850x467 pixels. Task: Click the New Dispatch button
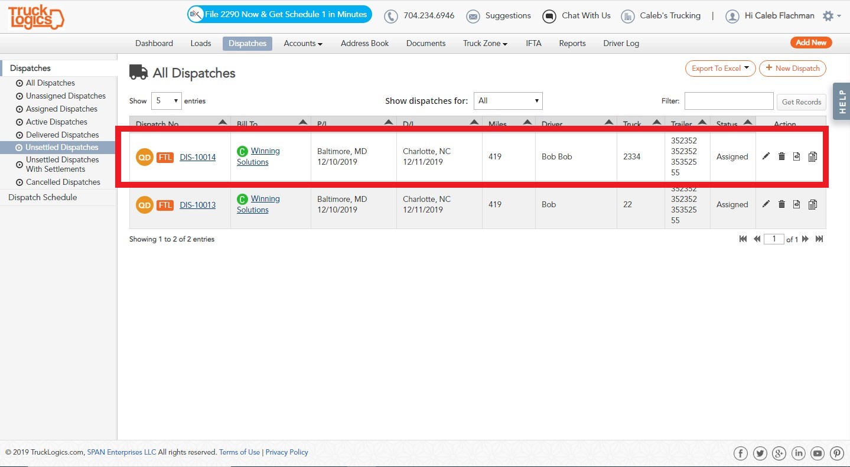tap(793, 68)
